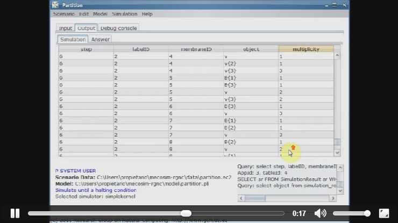This screenshot has height=223, width=398.
Task: Click 'Selected simulator: simplekernel' text
Action: tap(95, 196)
